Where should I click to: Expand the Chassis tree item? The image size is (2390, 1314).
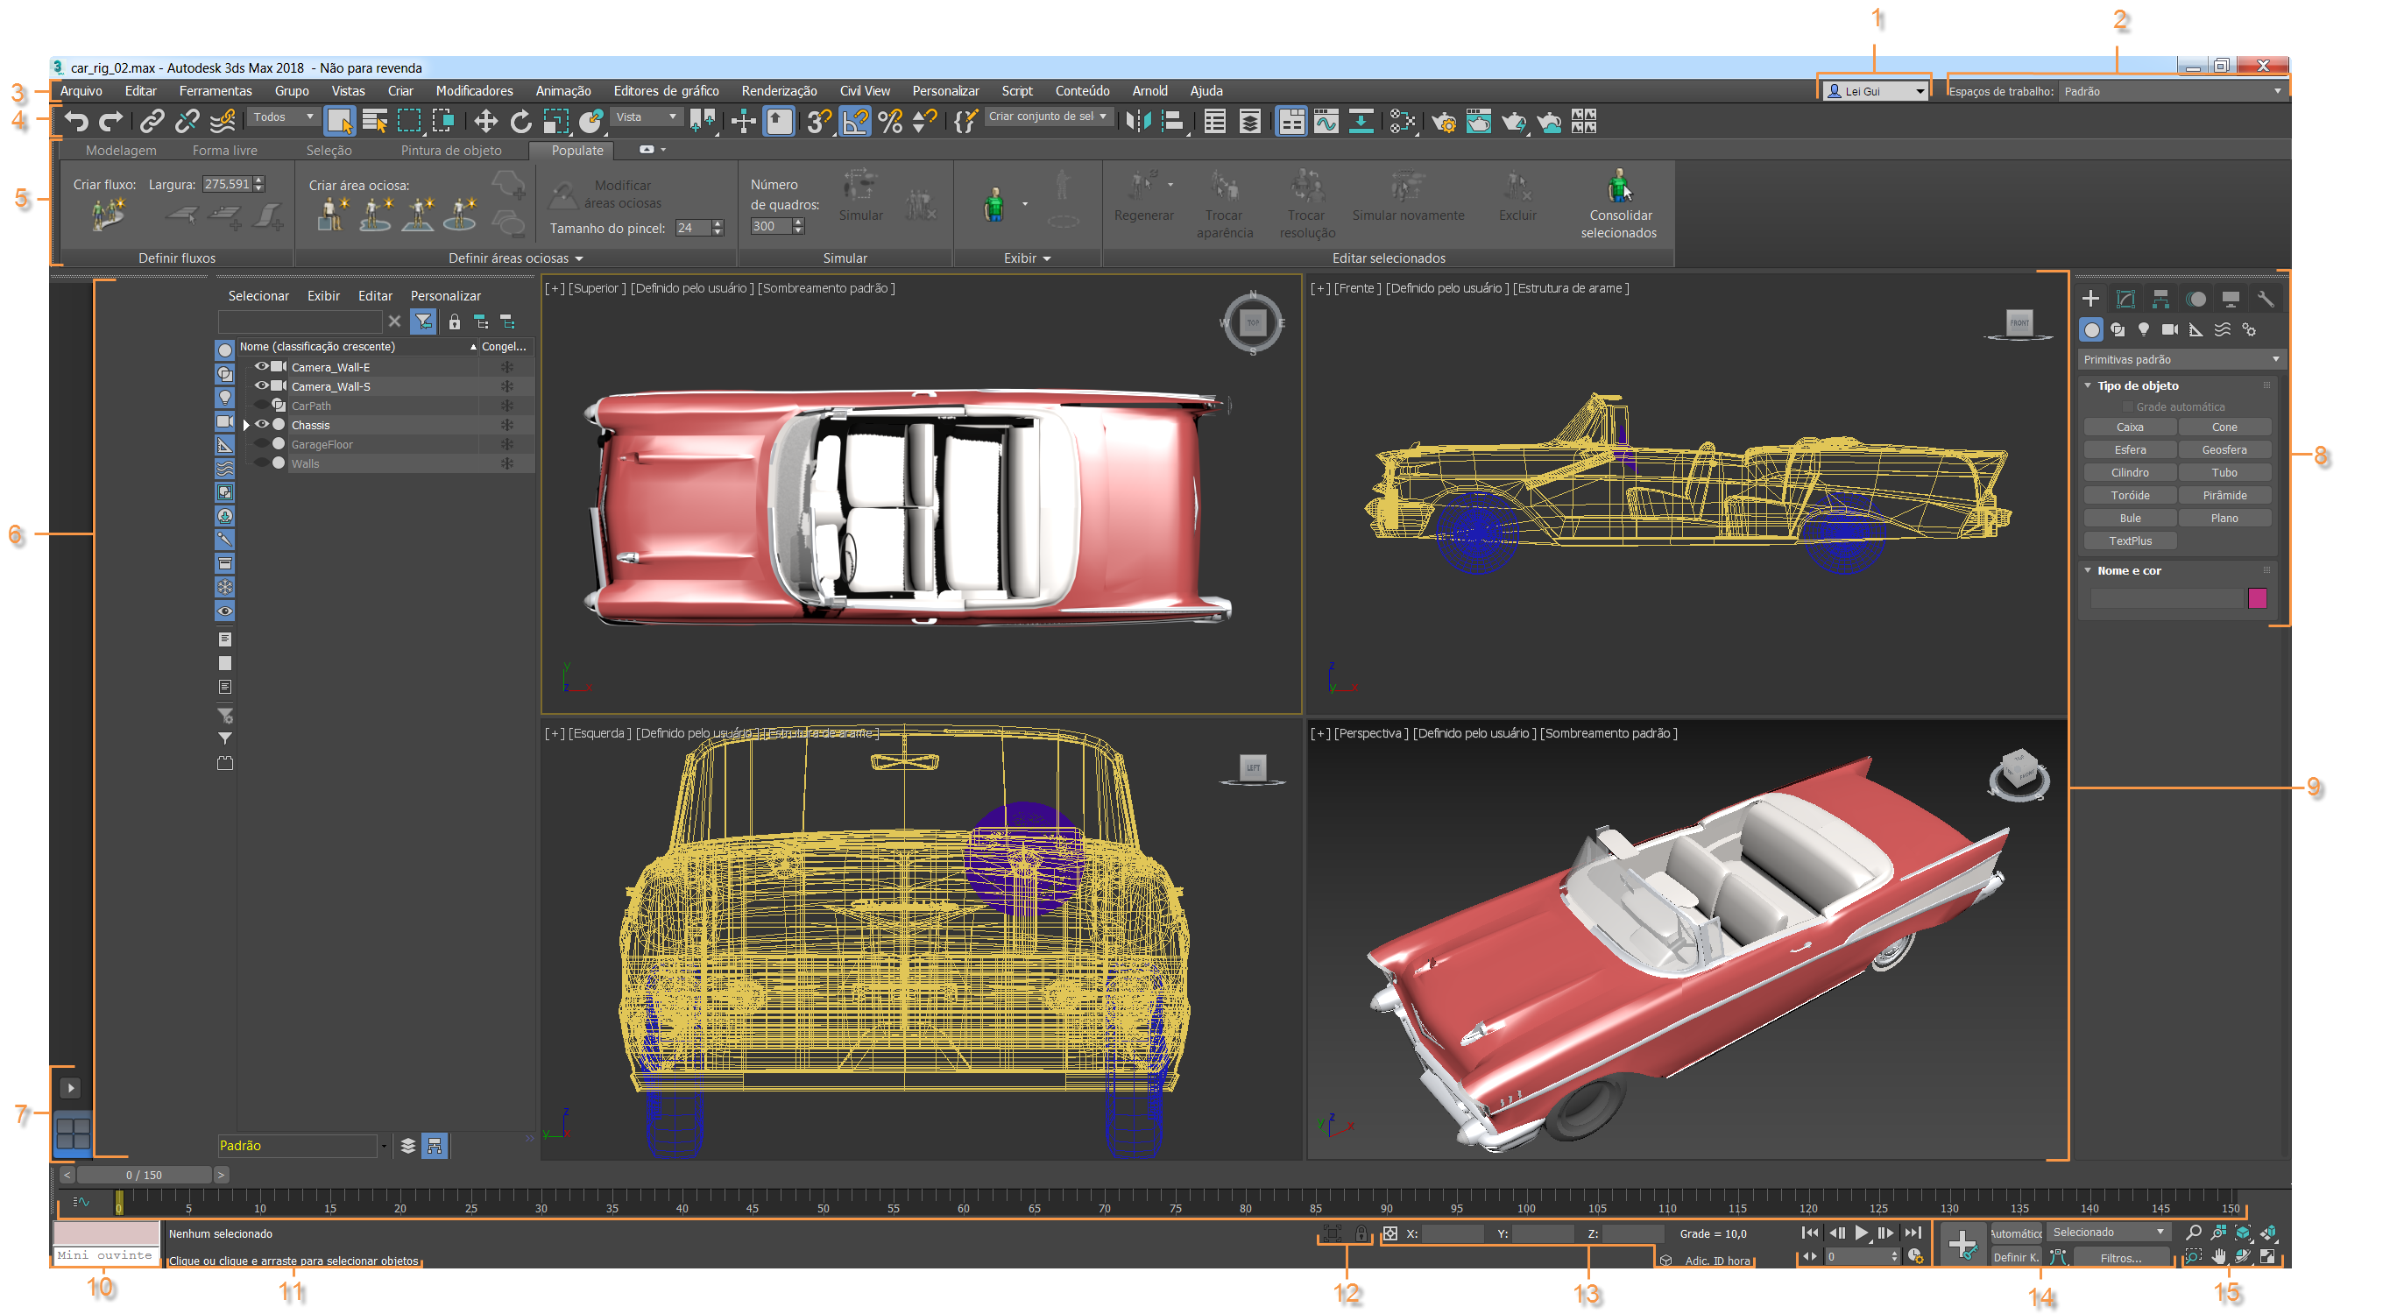(247, 425)
